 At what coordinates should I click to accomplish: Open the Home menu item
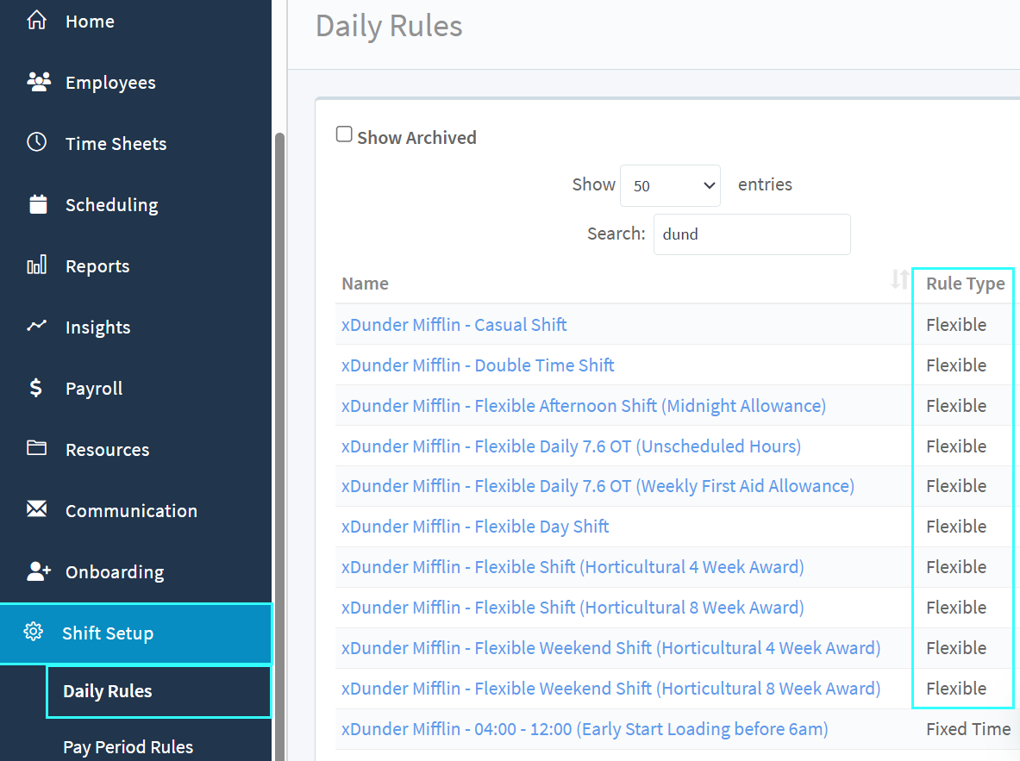[x=90, y=22]
